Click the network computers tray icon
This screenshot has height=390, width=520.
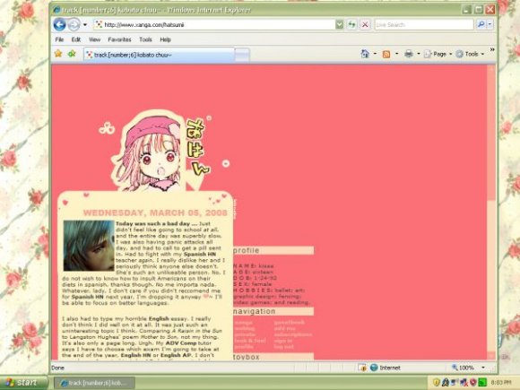click(x=455, y=383)
